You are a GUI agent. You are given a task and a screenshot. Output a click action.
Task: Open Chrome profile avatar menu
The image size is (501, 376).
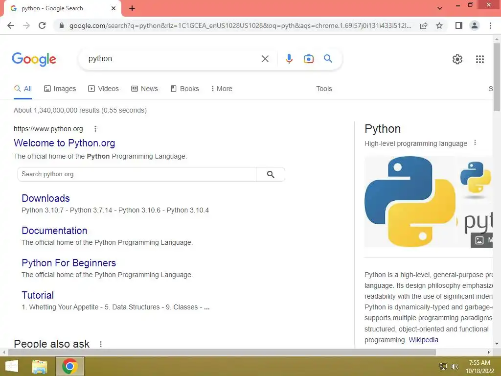pos(475,25)
